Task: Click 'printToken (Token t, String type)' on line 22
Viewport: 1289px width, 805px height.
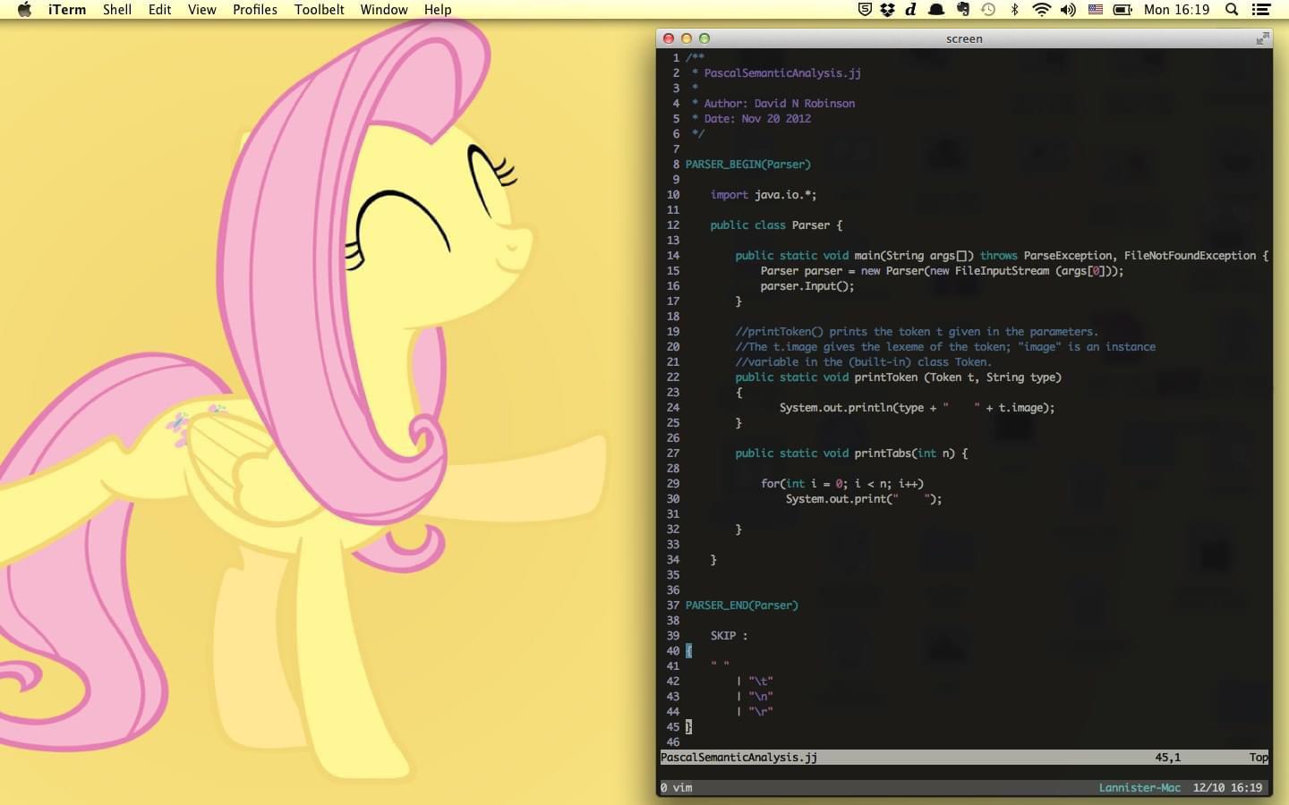Action: [958, 377]
